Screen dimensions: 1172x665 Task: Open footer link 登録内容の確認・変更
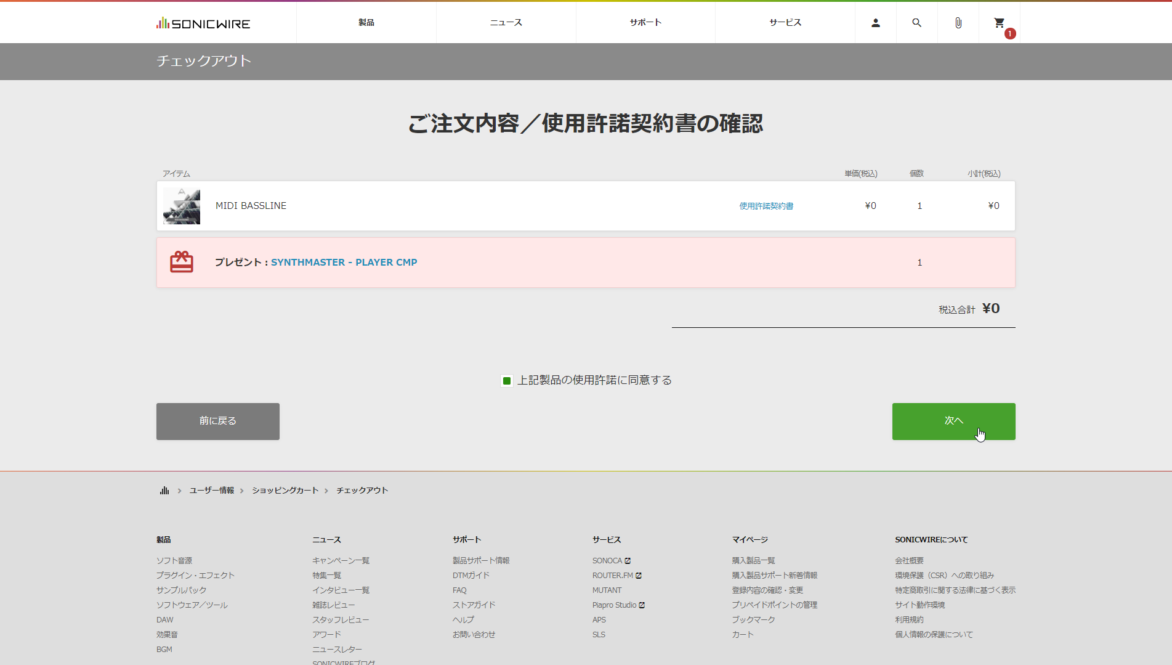[x=768, y=590]
